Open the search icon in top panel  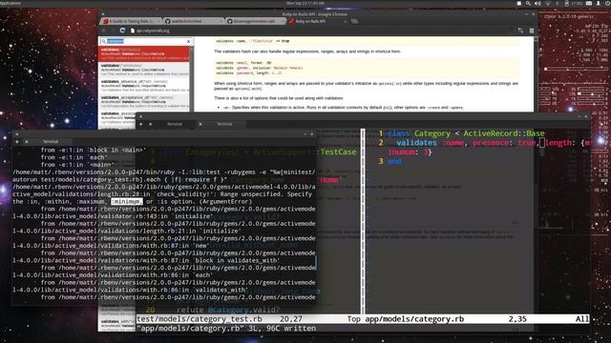pos(528,3)
